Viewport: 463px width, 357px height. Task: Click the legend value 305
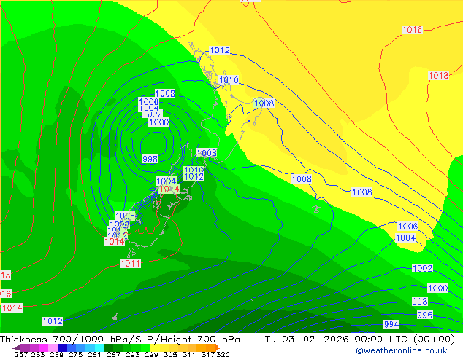click(170, 354)
